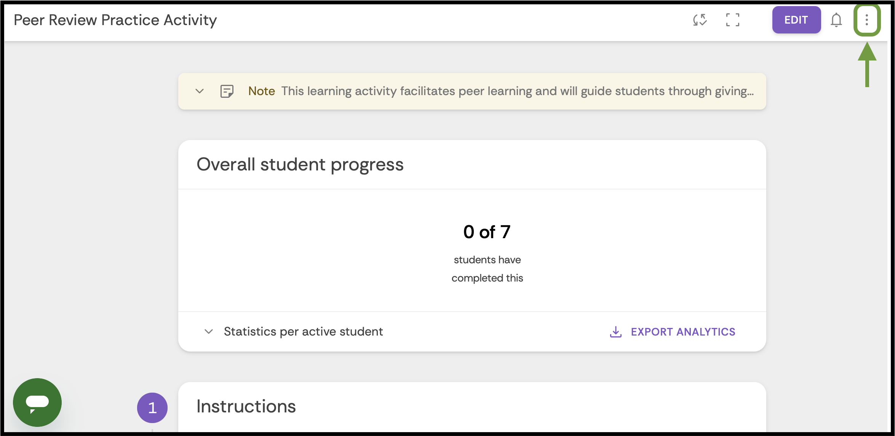Click the Peer Review Practice Activity title
Viewport: 895px width, 436px height.
[115, 19]
